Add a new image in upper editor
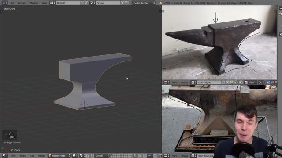Viewport: 282px width, 158px height. click(x=227, y=83)
